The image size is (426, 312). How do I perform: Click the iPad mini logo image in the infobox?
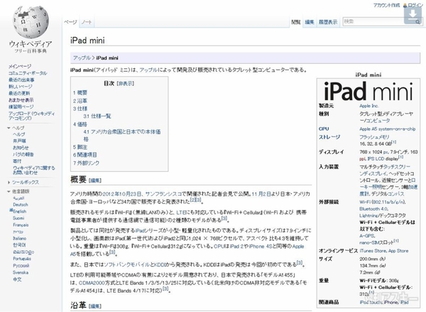(x=368, y=91)
